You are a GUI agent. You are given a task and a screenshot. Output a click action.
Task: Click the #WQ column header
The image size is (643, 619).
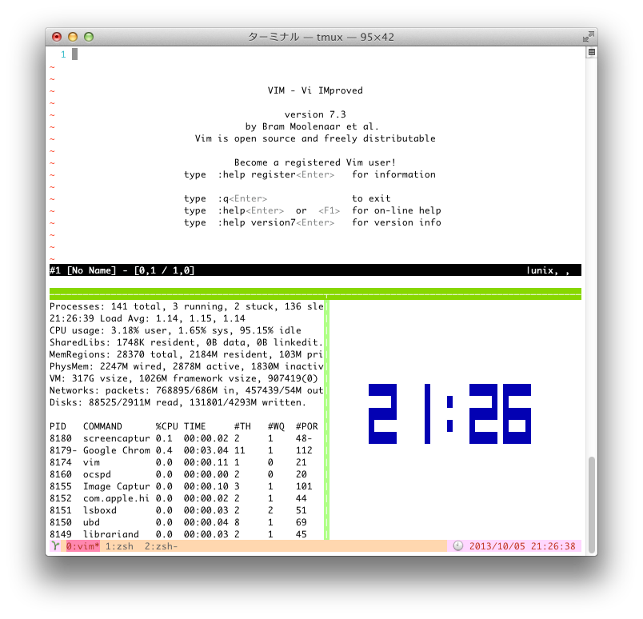(x=276, y=426)
